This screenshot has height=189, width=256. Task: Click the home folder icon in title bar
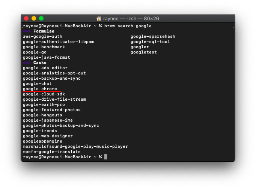(99, 18)
